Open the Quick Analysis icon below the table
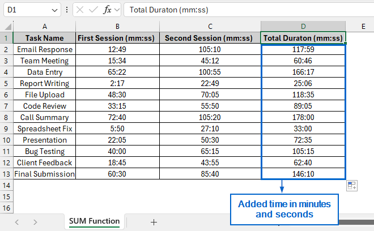The image size is (374, 231). coord(352,186)
